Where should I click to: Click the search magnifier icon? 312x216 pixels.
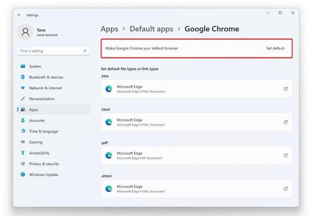pyautogui.click(x=85, y=51)
